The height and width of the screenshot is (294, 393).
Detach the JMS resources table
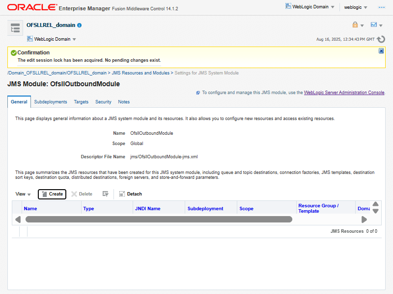point(130,194)
